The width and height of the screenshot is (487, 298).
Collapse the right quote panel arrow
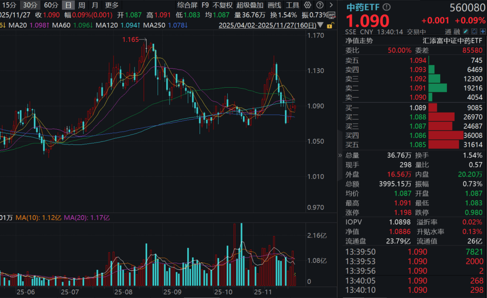(340, 155)
